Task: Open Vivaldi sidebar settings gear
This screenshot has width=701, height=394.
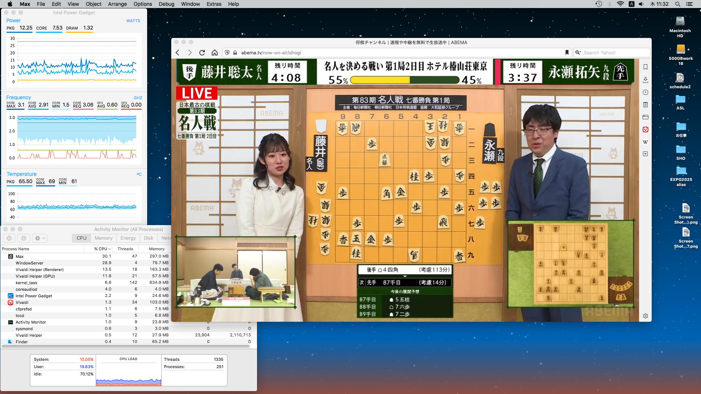Action: point(646,316)
